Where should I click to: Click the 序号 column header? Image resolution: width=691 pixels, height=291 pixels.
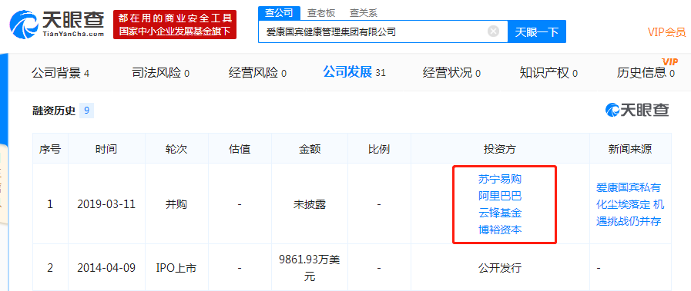[50, 149]
